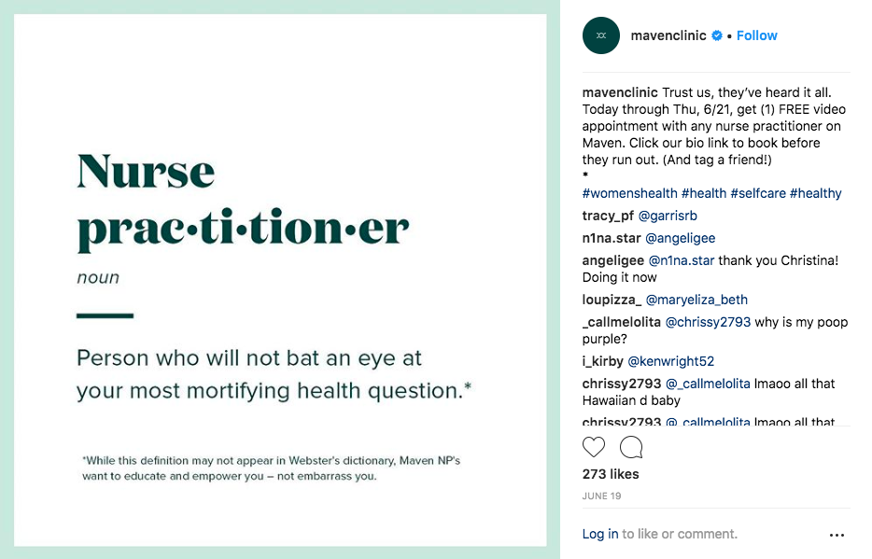Like the post with the heart icon
Screen dimensions: 872x559
pos(594,447)
